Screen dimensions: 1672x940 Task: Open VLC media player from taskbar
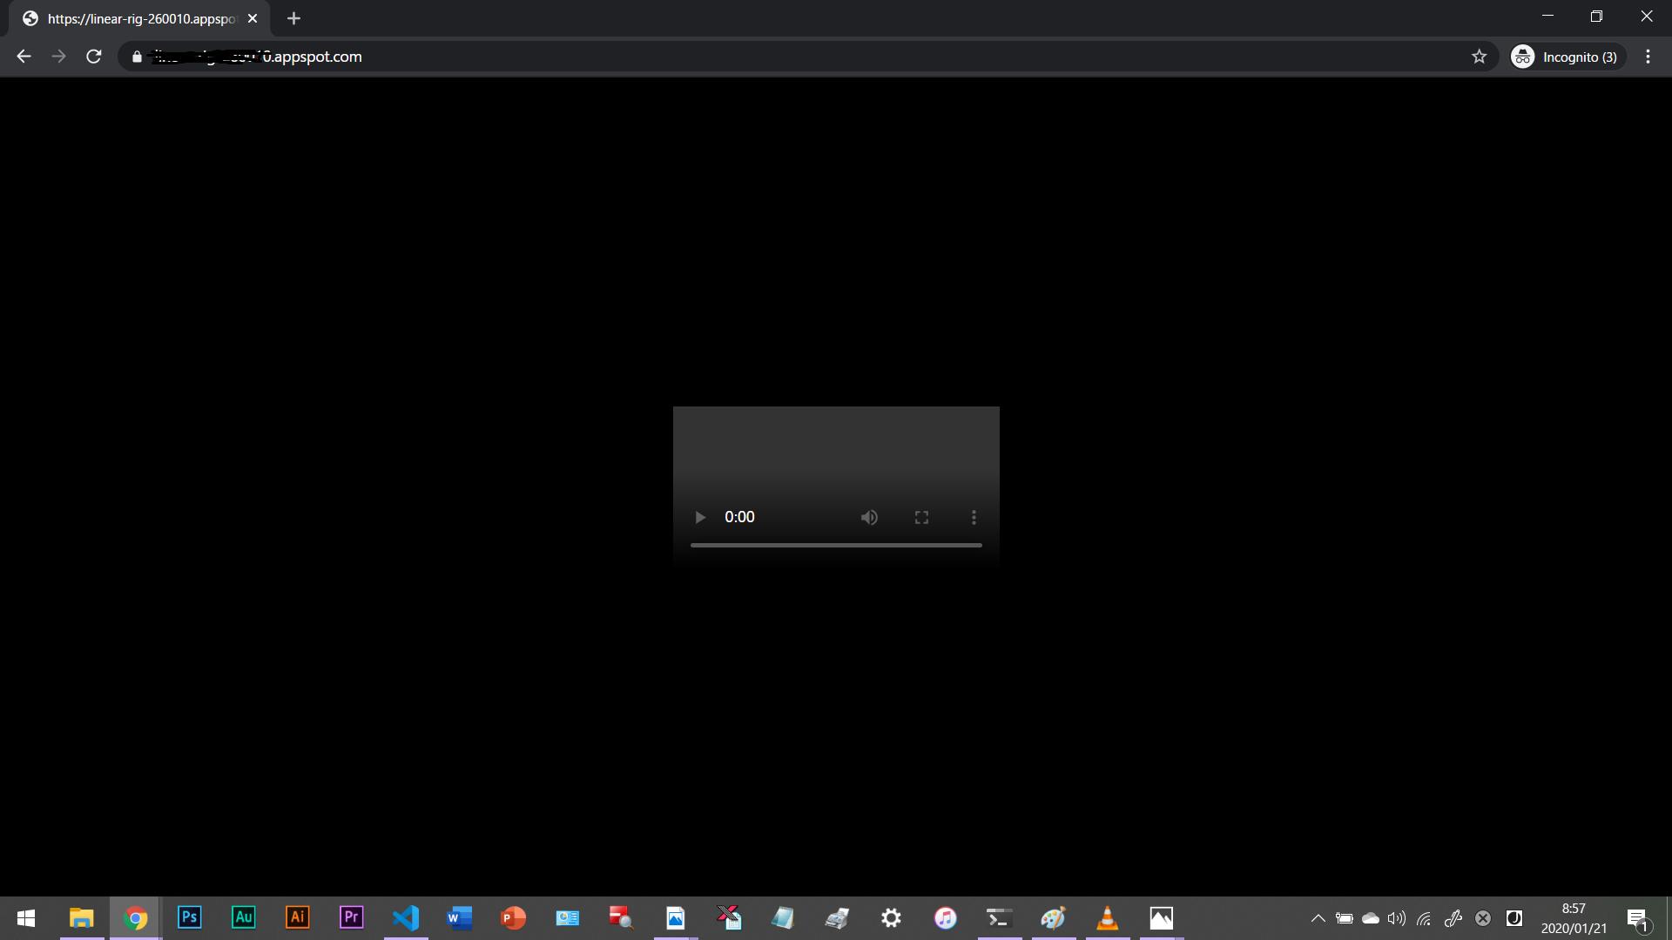(1107, 917)
